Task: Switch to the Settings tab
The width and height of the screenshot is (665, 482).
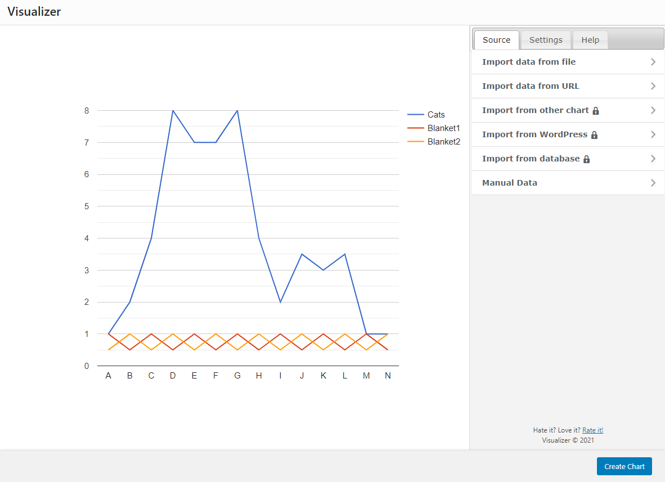Action: 545,39
